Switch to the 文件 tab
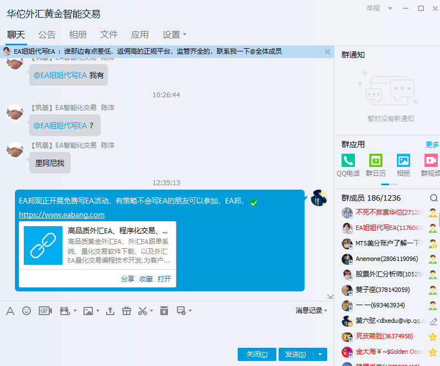 pos(109,34)
